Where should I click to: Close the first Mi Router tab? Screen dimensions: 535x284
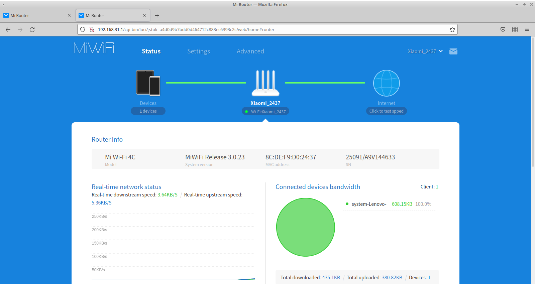(x=69, y=15)
